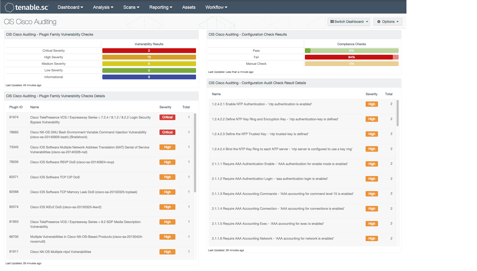
Task: Select Cisco NX-OS Multiple ntpd Vulnerabilities row
Action: click(x=100, y=253)
